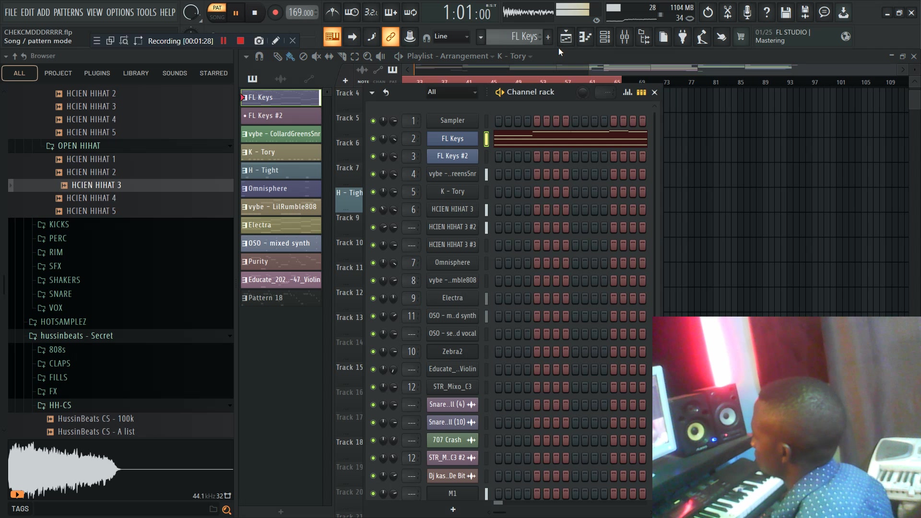Toggle Channel rack step sequencer view icon
921x518 pixels.
(x=641, y=92)
